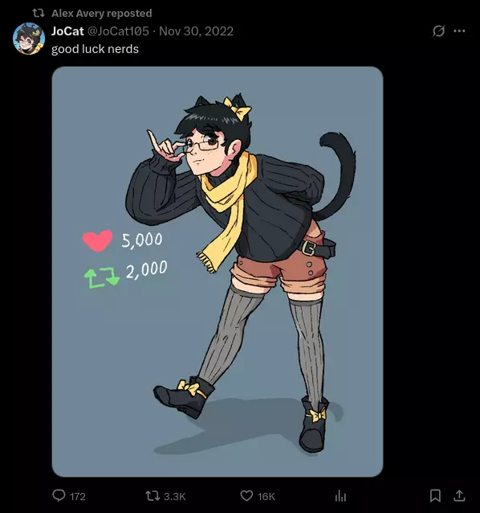This screenshot has height=513, width=480.
Task: Click the Nov 30, 2022 timestamp
Action: pos(196,31)
